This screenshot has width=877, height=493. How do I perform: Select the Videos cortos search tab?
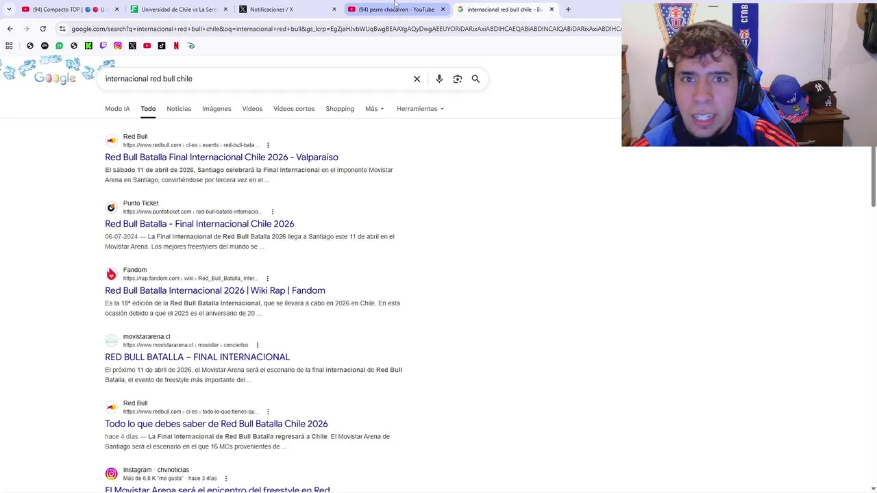(294, 109)
